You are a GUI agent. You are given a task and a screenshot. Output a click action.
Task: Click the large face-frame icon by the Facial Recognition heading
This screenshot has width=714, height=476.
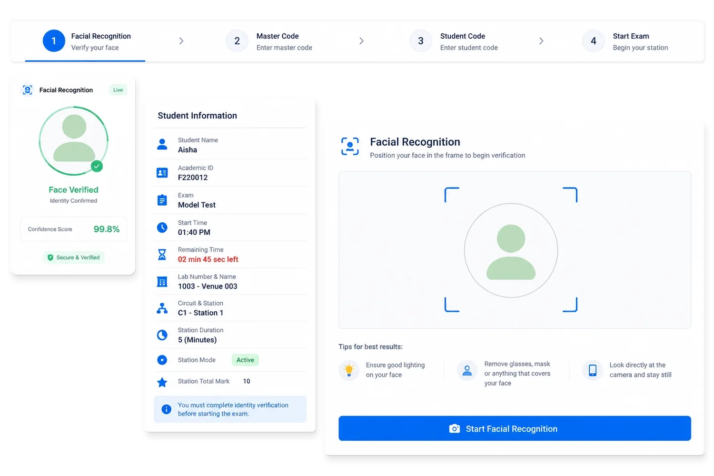tap(350, 146)
